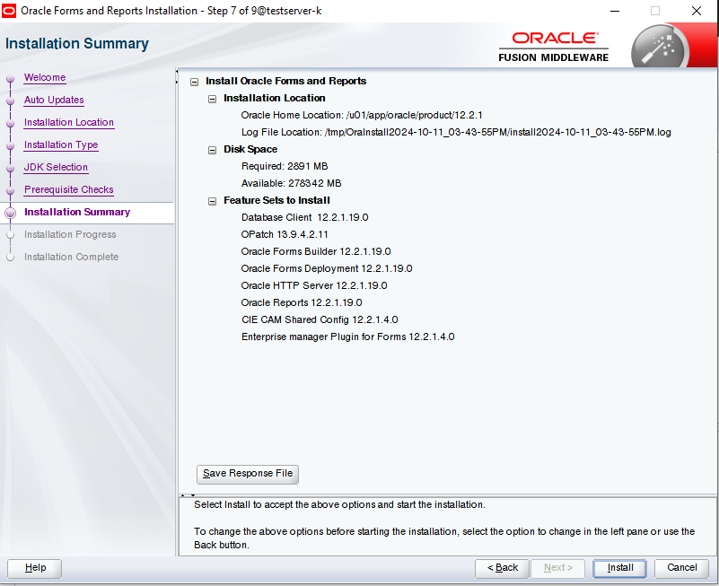Select the Available: 278342 MB row
The image size is (719, 586).
point(291,183)
